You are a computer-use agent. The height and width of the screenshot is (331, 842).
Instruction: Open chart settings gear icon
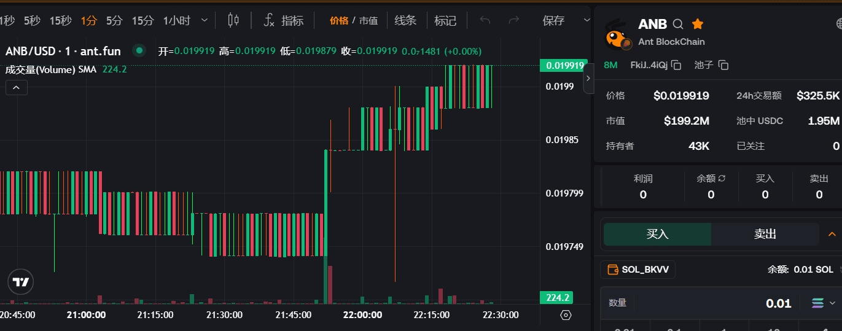(566, 315)
